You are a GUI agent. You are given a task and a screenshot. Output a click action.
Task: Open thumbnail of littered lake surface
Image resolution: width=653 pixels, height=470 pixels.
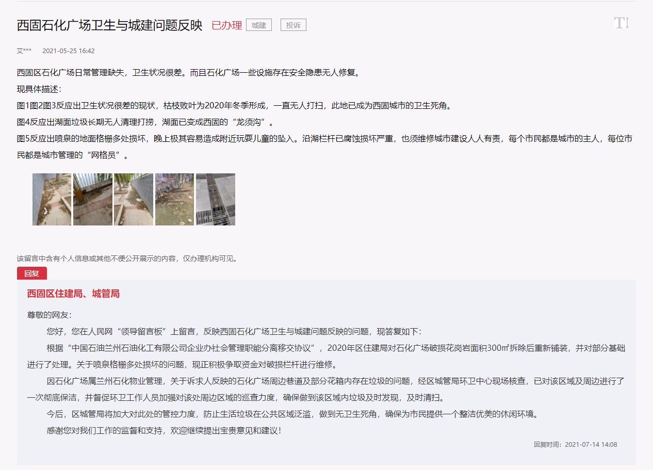point(174,199)
